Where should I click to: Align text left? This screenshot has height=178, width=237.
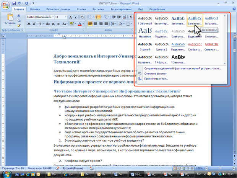pyautogui.click(x=90, y=24)
